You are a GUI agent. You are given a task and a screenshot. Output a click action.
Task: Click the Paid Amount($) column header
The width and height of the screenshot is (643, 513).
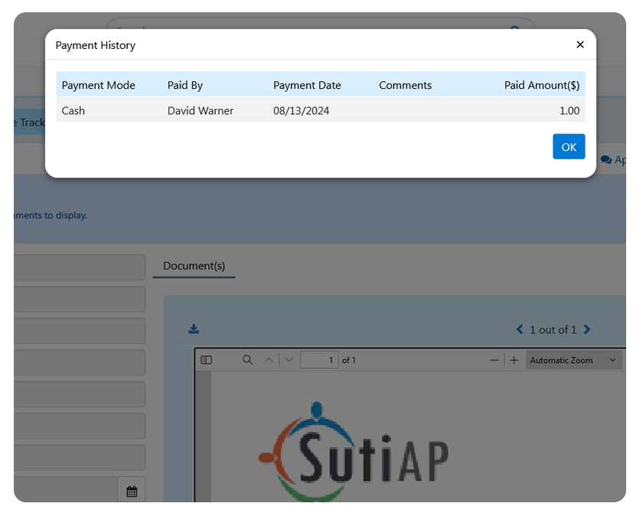[x=541, y=85]
